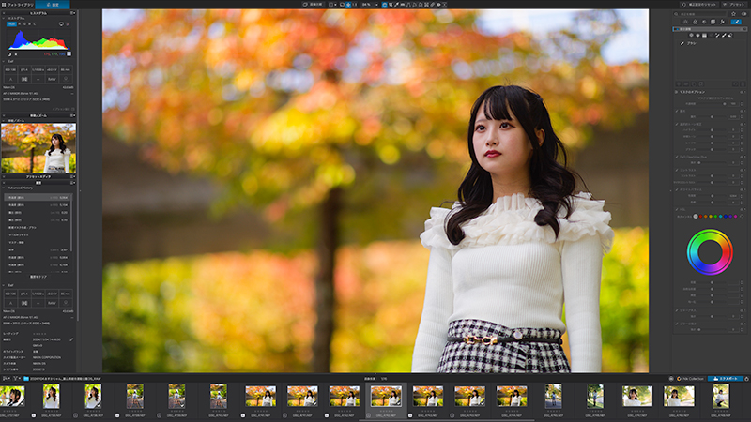Toggle highlight clipping sun icon under histogram
Screen dimensions: 751x422
16,54
